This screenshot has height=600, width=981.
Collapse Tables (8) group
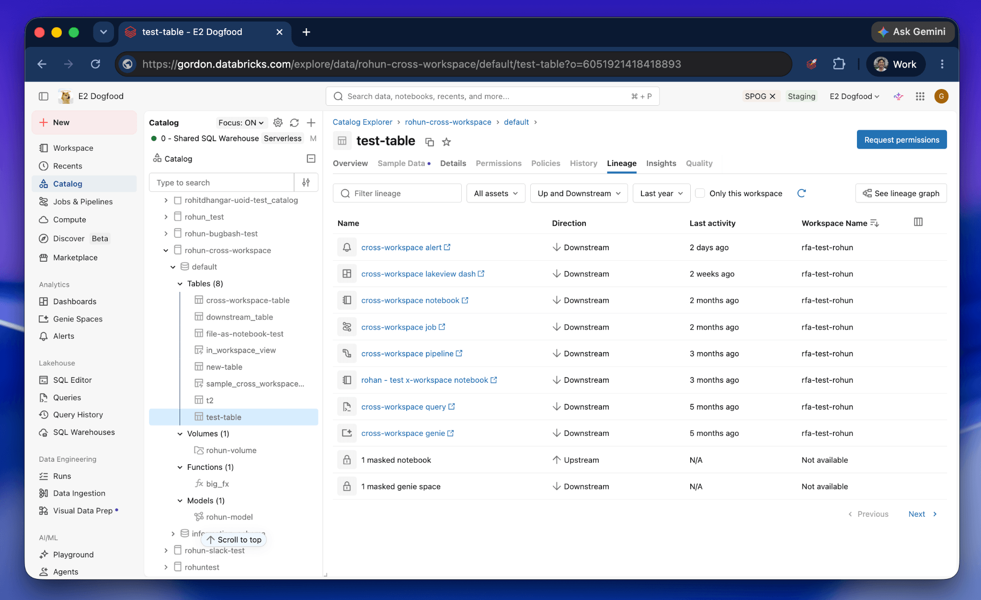tap(180, 284)
